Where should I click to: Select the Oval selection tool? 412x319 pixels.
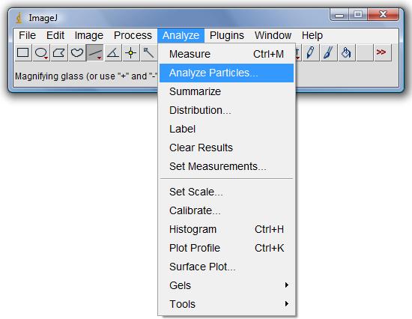[41, 53]
